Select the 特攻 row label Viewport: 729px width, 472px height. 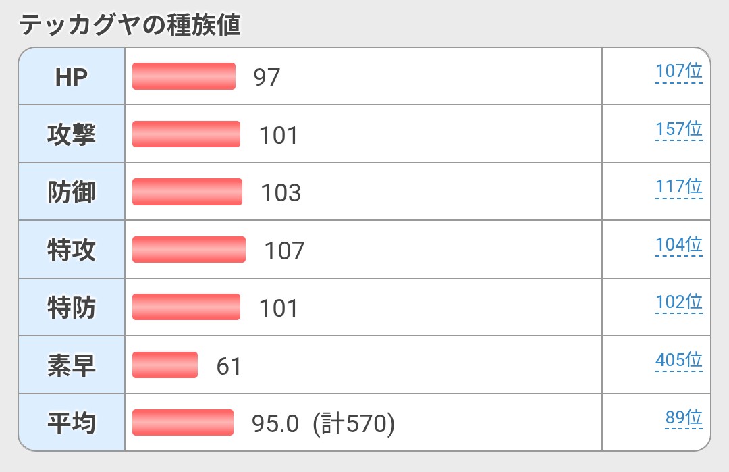pyautogui.click(x=72, y=251)
